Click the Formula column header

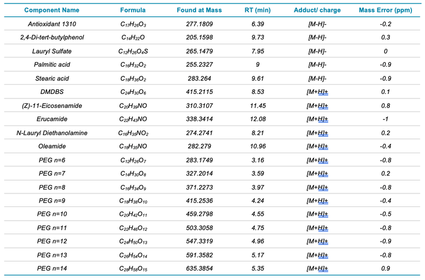click(134, 11)
